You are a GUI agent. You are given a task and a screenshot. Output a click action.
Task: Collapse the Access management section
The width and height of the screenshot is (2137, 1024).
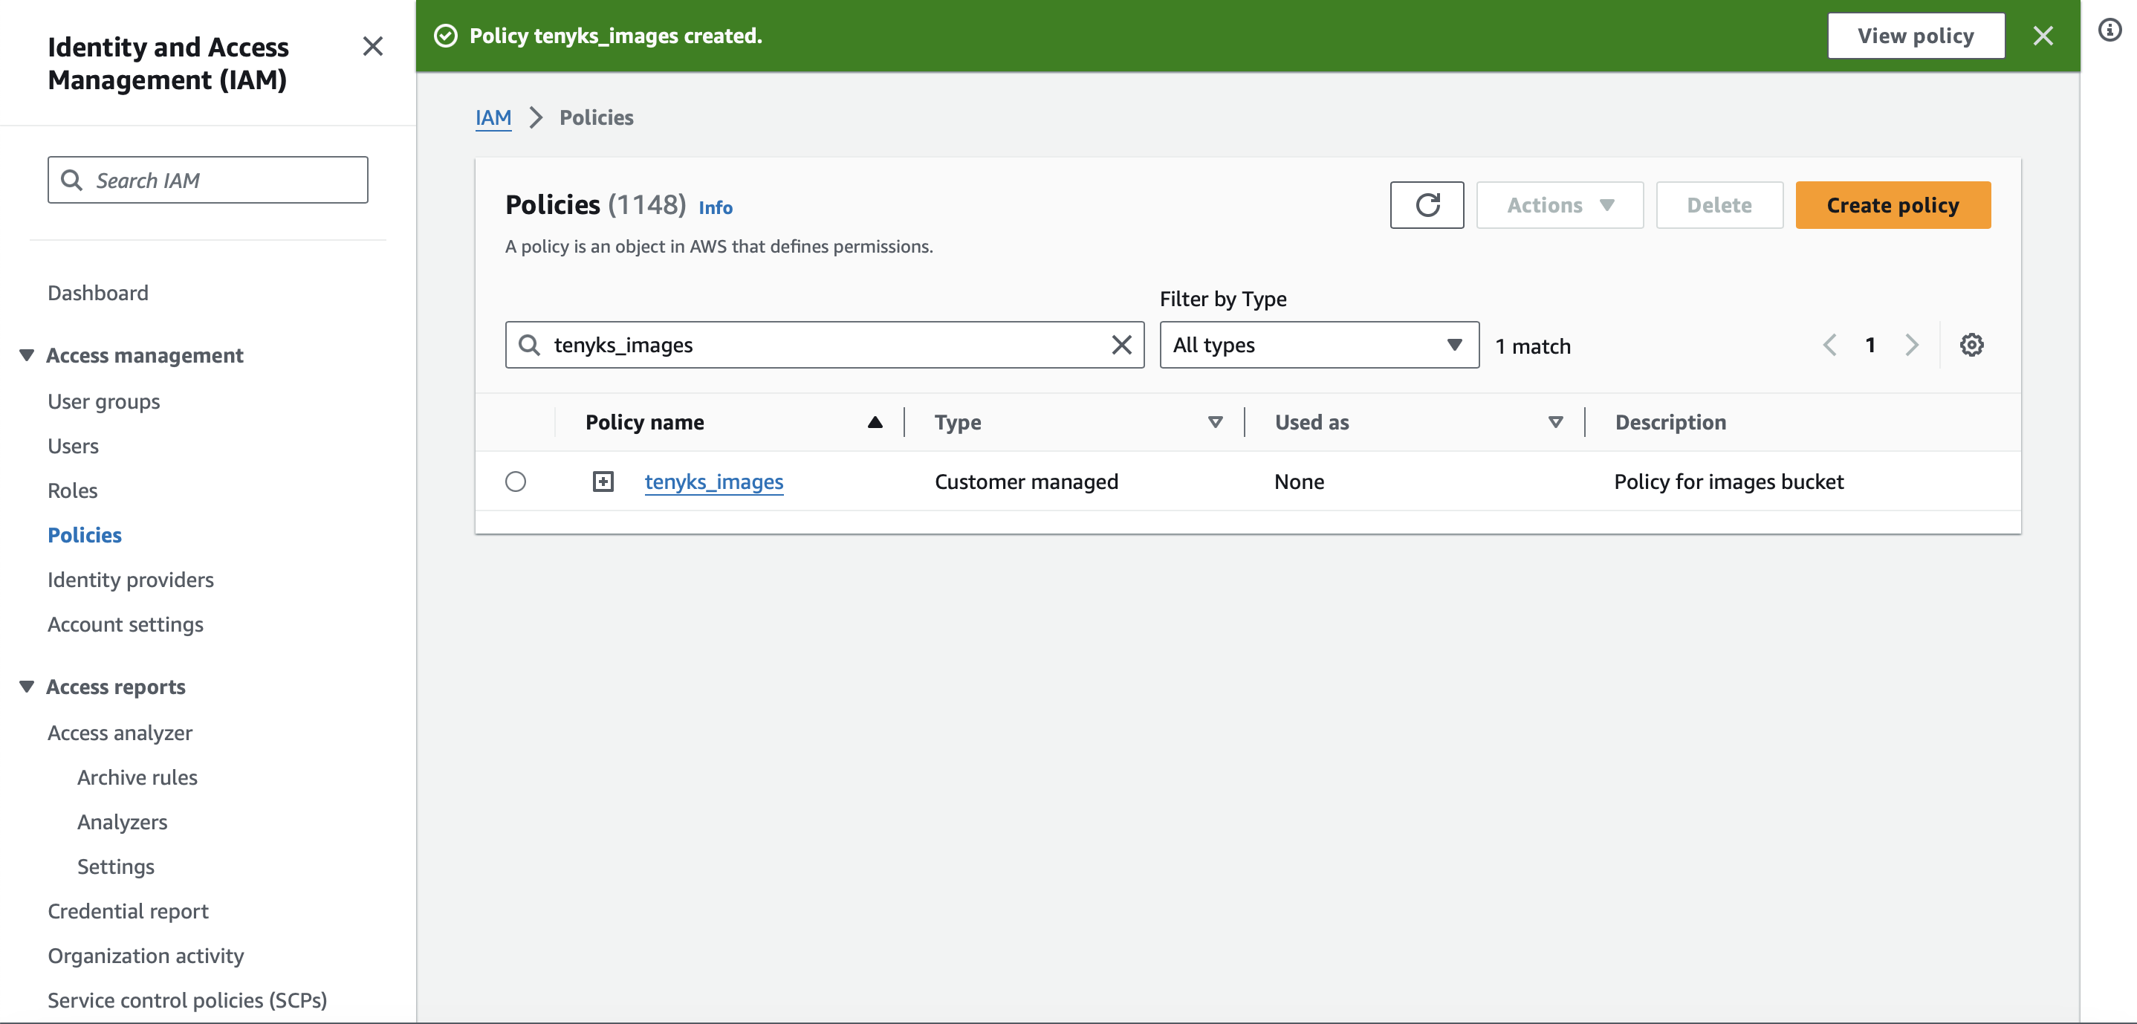click(x=27, y=355)
